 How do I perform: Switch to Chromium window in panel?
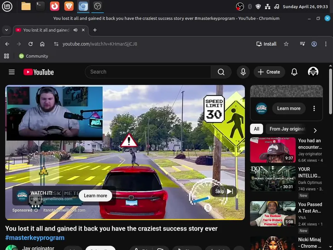(x=83, y=6)
